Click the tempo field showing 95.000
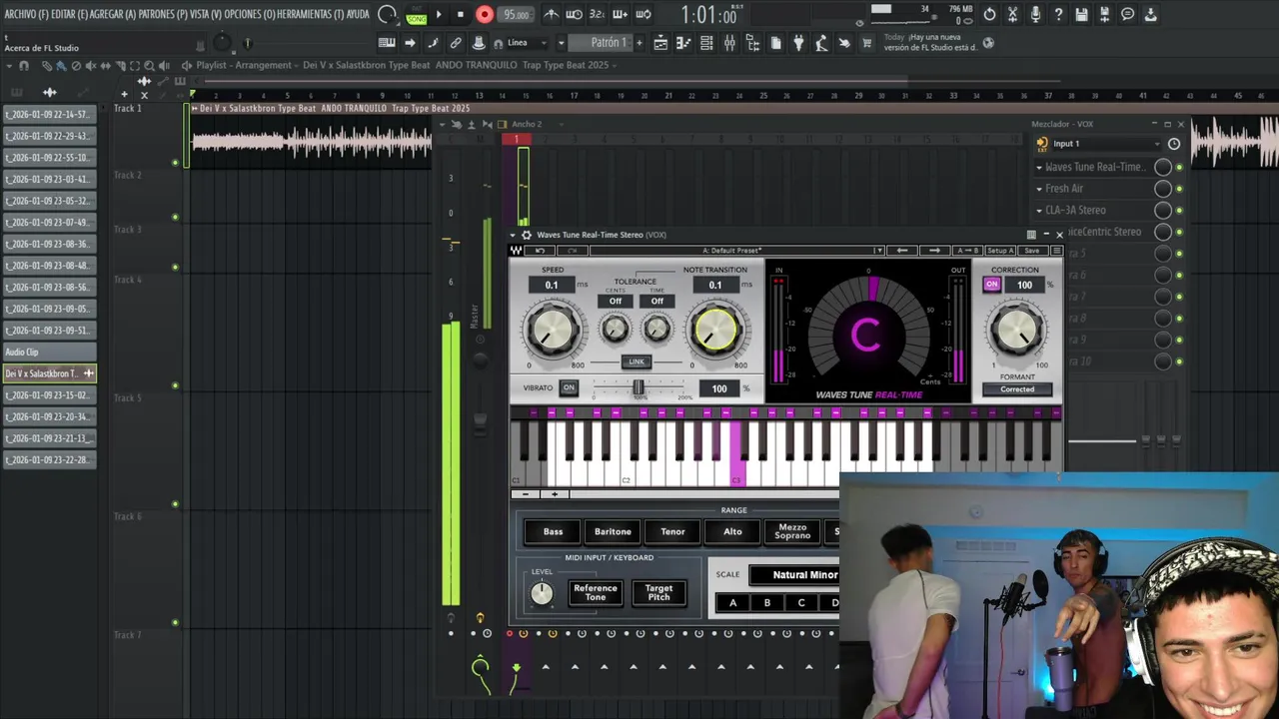This screenshot has width=1279, height=719. (x=516, y=14)
